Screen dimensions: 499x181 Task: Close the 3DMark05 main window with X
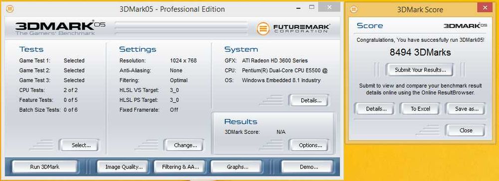pyautogui.click(x=329, y=7)
